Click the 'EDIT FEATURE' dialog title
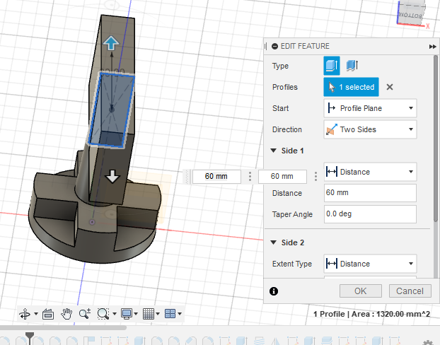440x345 pixels. pyautogui.click(x=305, y=46)
